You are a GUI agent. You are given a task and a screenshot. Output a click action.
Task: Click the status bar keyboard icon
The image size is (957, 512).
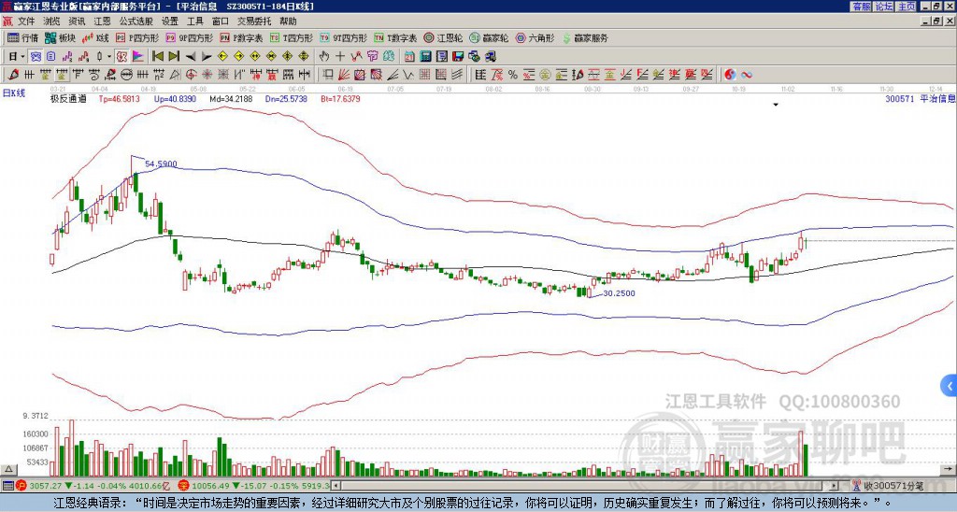[7, 486]
